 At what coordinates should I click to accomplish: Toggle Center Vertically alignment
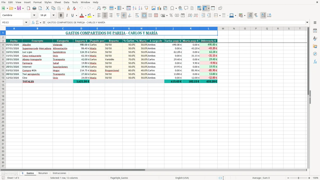(x=124, y=15)
